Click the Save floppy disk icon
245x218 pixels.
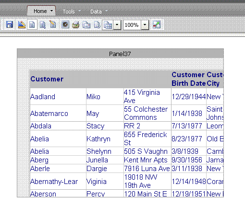pyautogui.click(x=10, y=24)
